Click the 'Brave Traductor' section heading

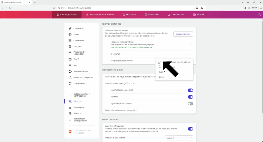(x=110, y=119)
